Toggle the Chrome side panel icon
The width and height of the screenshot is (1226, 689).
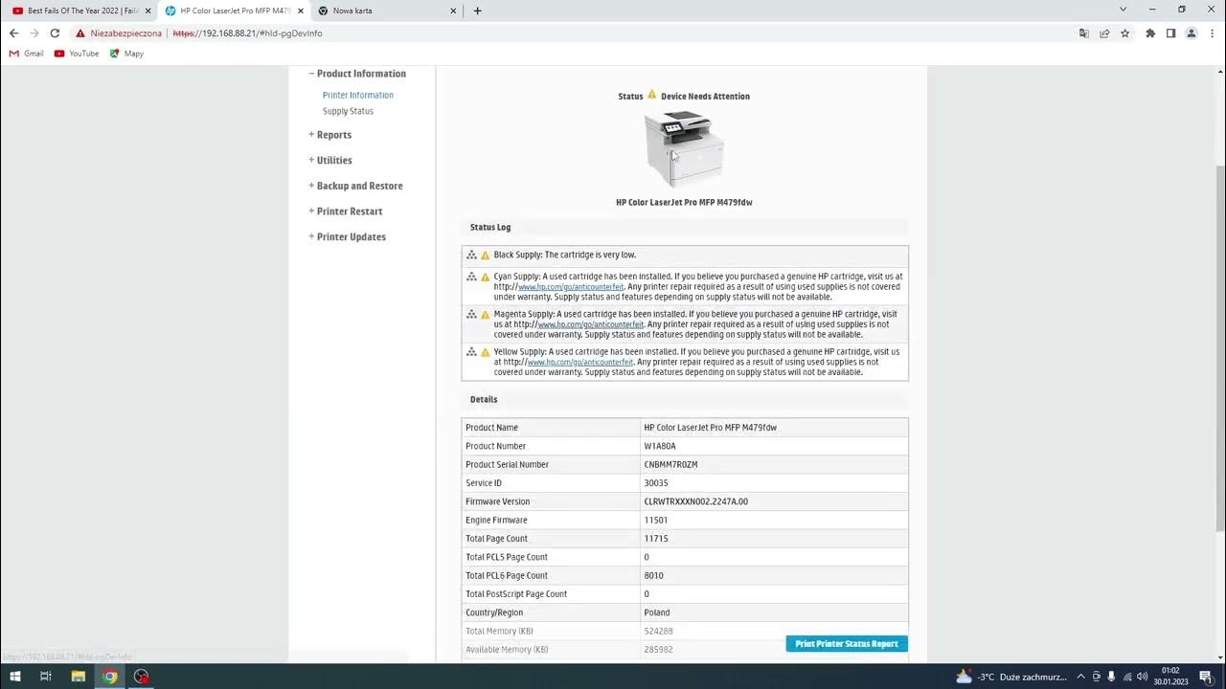pyautogui.click(x=1170, y=33)
